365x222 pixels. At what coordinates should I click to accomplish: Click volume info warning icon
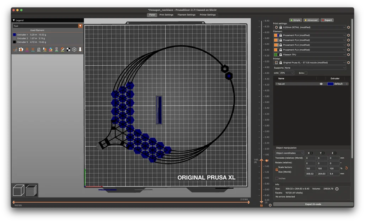[337, 189]
